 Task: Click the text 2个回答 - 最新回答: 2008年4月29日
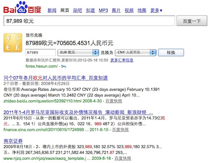36,84
